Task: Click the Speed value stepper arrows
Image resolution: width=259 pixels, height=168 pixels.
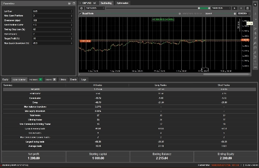Action: [x=249, y=13]
